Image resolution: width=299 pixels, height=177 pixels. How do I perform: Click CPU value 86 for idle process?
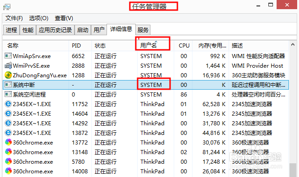point(184,94)
